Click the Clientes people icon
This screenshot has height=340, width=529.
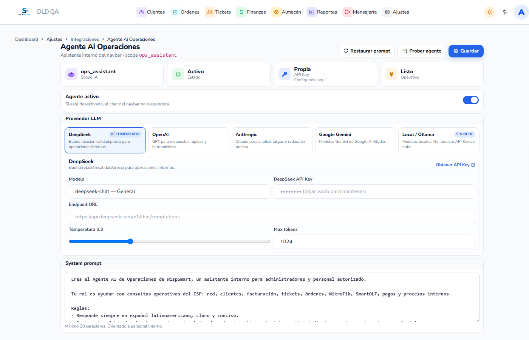point(141,12)
